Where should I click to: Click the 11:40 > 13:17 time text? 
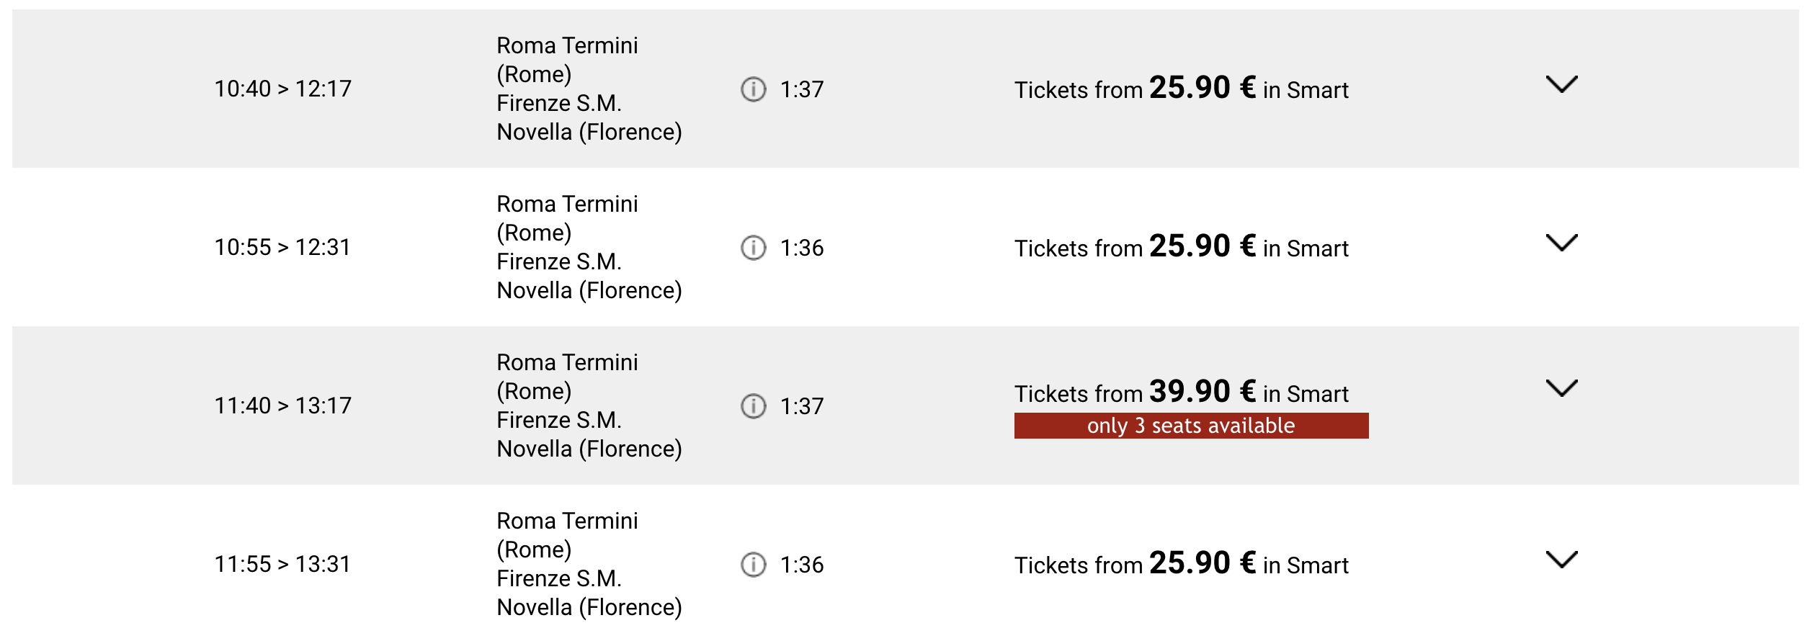click(x=283, y=405)
